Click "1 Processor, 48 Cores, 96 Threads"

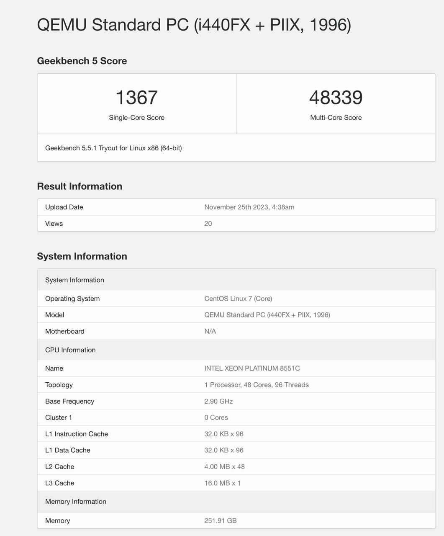[257, 385]
